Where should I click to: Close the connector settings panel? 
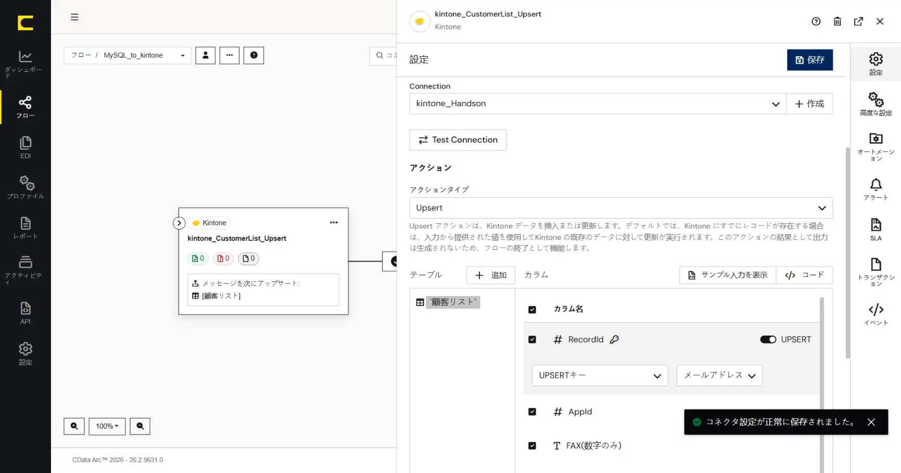pyautogui.click(x=880, y=21)
